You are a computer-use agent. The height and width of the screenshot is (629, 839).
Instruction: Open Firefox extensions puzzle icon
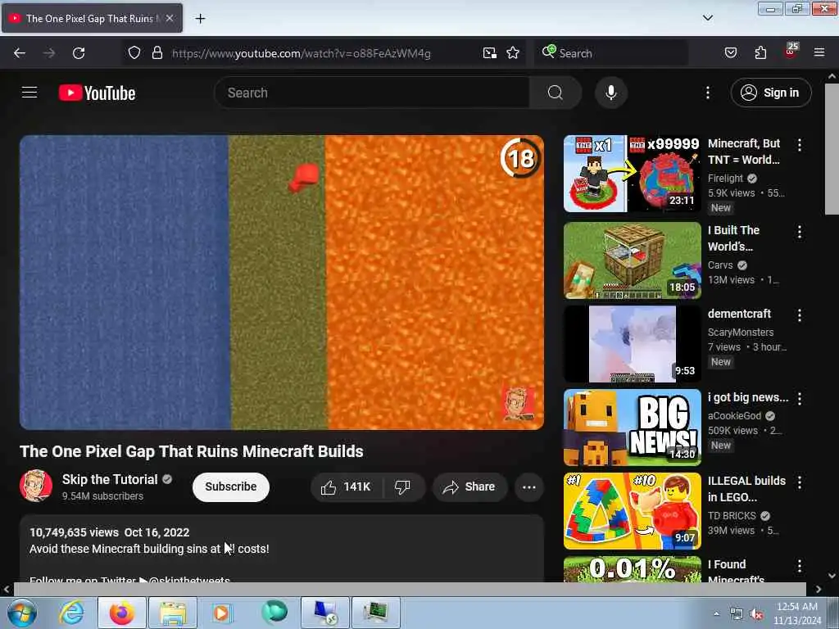[x=760, y=53]
